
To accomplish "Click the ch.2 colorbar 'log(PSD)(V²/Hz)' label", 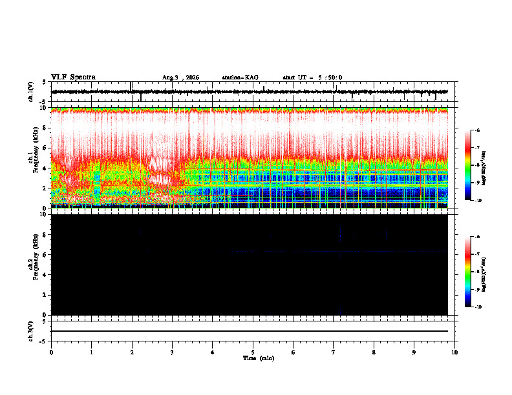I will pos(484,274).
